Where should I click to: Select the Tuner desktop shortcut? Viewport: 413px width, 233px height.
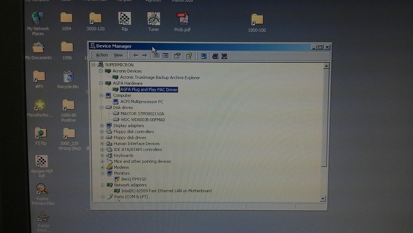153,22
